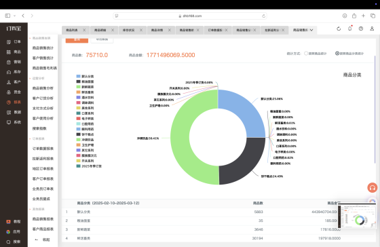The width and height of the screenshot is (380, 247).
Task: Show browser tab overview icon
Action: coord(373,16)
